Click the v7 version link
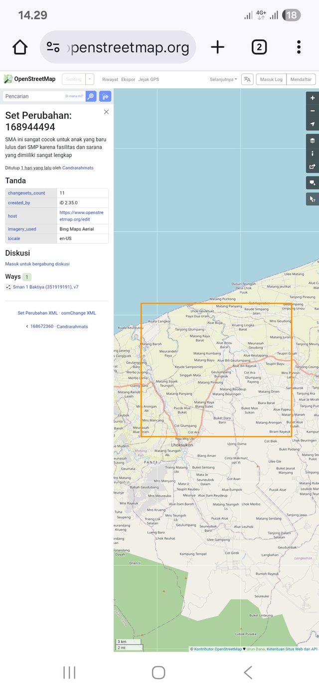This screenshot has height=692, width=319. 76,287
